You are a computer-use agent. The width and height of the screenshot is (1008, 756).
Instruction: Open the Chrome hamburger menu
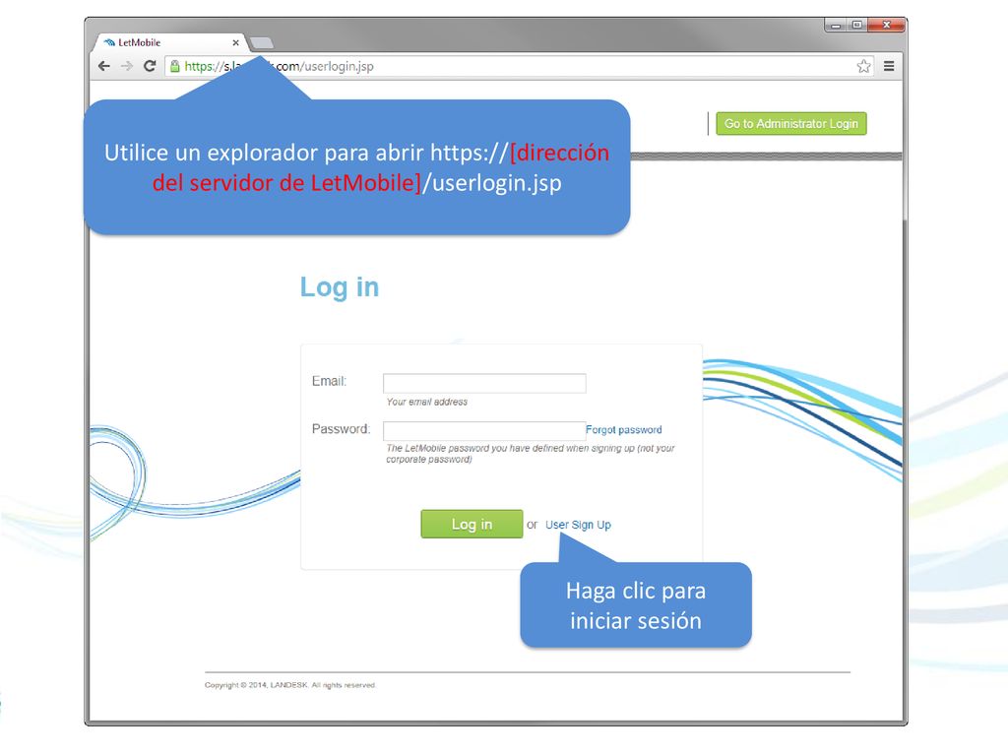pyautogui.click(x=889, y=66)
